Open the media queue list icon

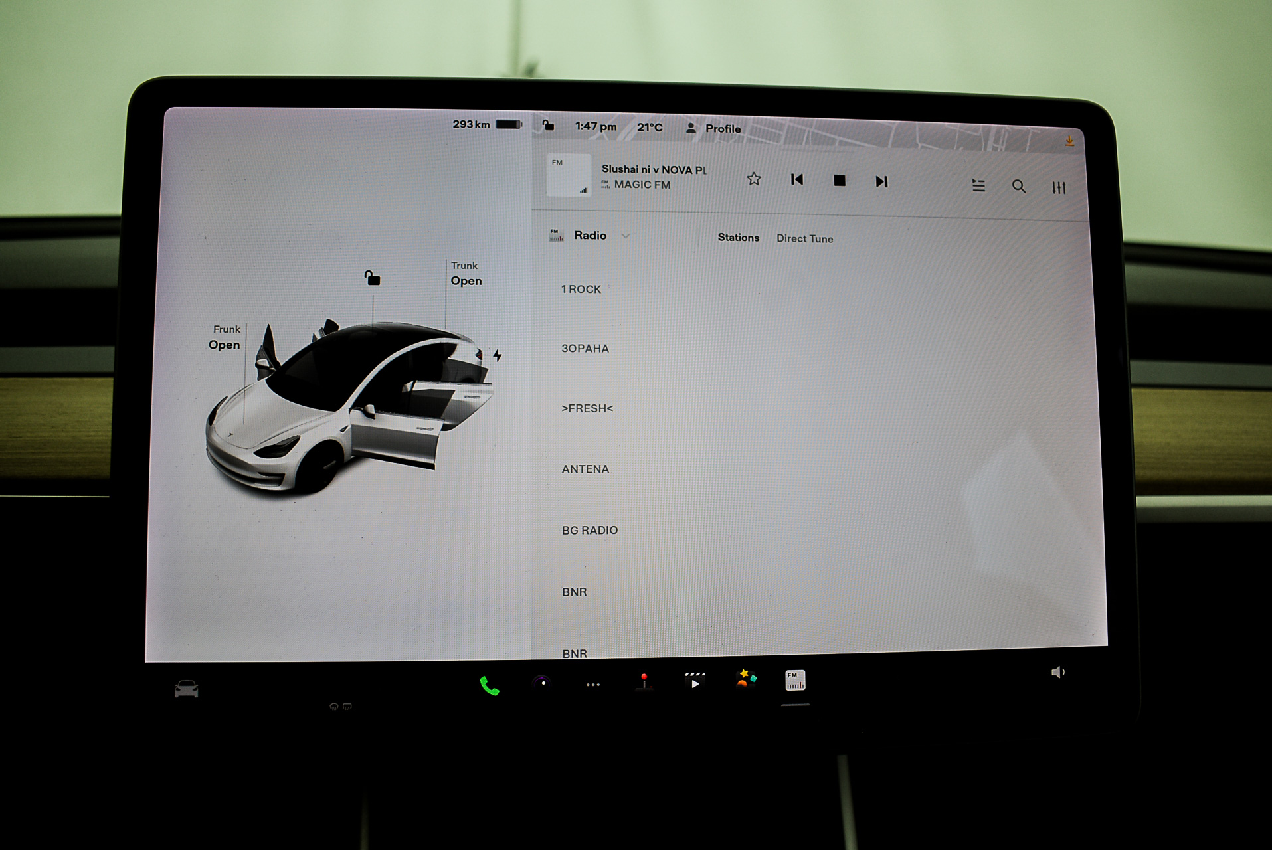(x=978, y=185)
